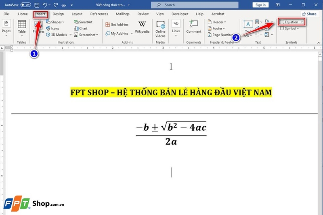Insert Online Videos
323x215 pixels.
pyautogui.click(x=160, y=29)
